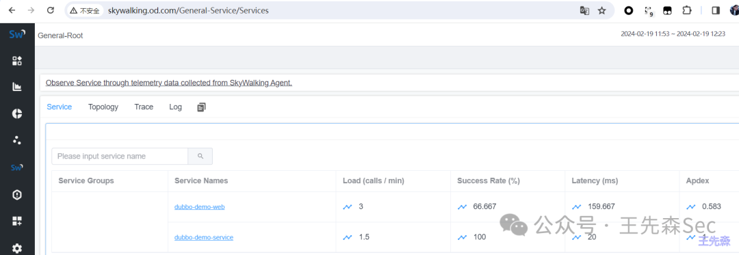Viewport: 739px width, 255px height.
Task: Open the pie chart sidebar icon
Action: click(x=17, y=113)
